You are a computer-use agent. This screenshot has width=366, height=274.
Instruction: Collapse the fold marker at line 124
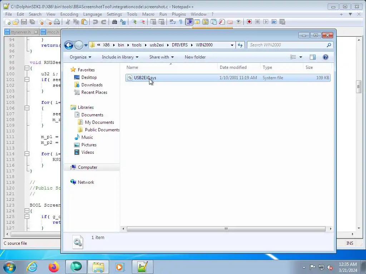pos(27,211)
